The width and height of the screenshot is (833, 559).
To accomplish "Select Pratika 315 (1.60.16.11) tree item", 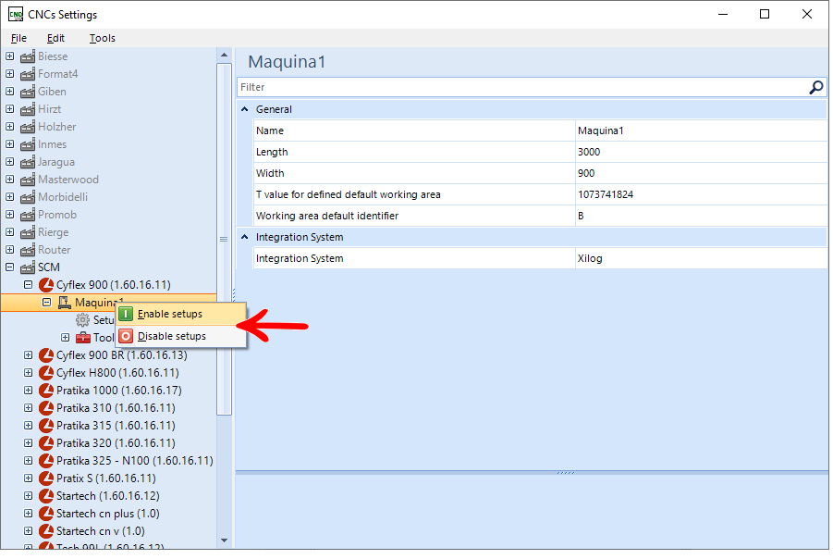I will [116, 425].
